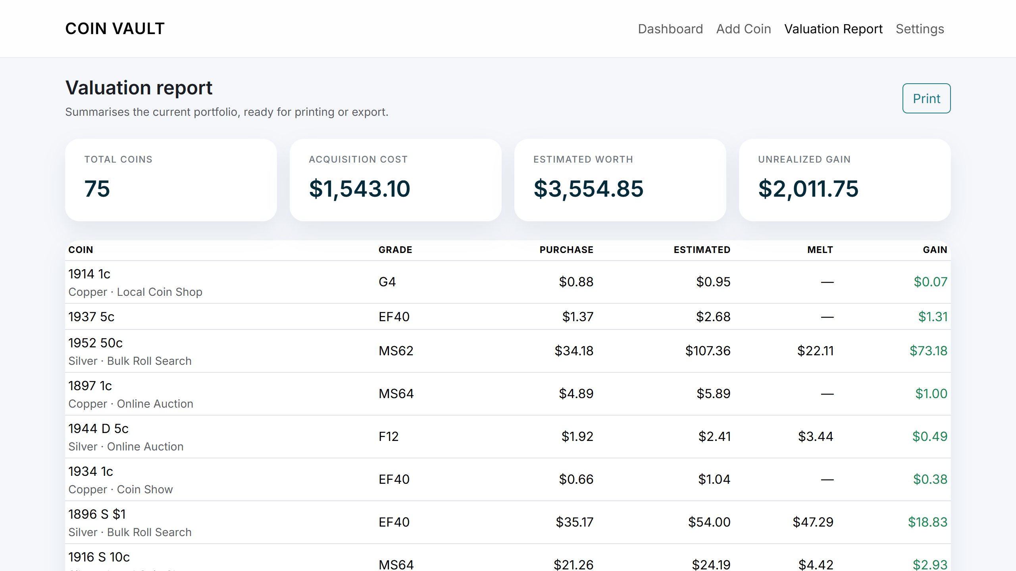Click the GAIN column header
1016x571 pixels.
click(x=935, y=250)
